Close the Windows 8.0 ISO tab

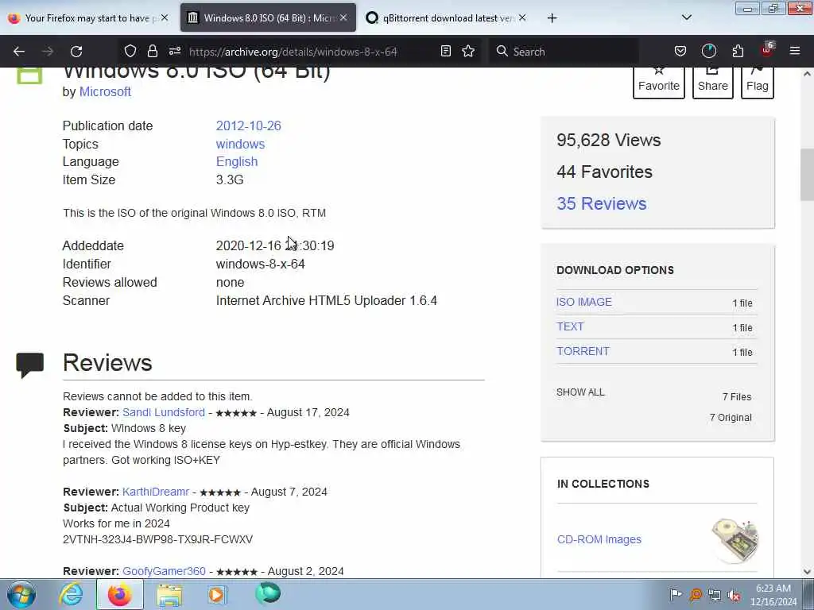[x=343, y=17]
